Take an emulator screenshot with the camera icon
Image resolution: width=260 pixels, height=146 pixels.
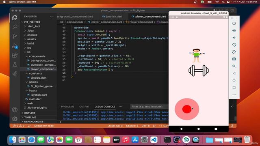point(234,59)
